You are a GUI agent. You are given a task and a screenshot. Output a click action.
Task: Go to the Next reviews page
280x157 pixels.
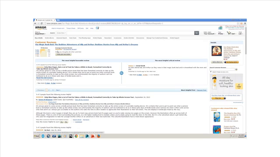pyautogui.click(x=58, y=90)
